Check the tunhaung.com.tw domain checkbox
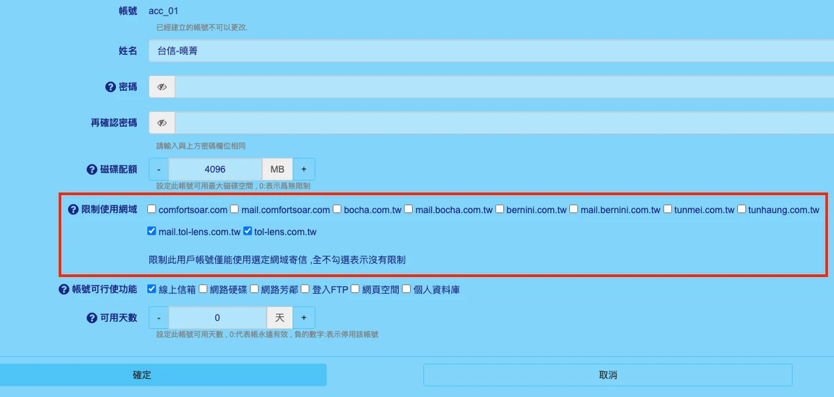Viewport: 834px width, 397px height. point(742,209)
